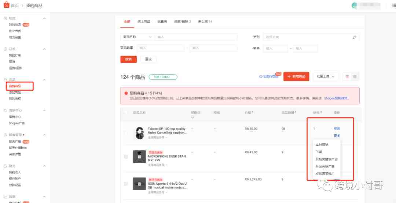This screenshot has height=203, width=396.
Task: Open 退货/退款 in the sidebar
Action: point(16,68)
